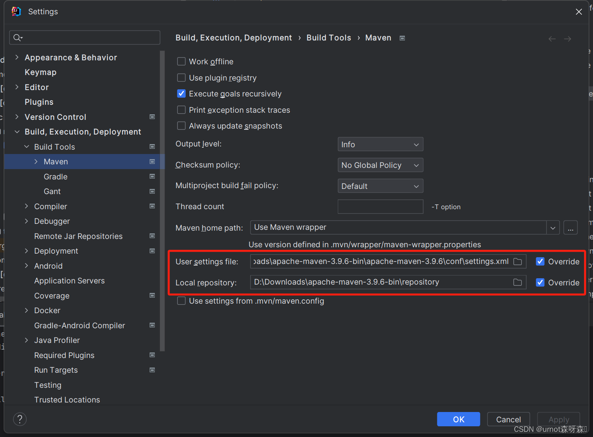Browse folder for User settings file
The width and height of the screenshot is (593, 437).
pos(518,262)
